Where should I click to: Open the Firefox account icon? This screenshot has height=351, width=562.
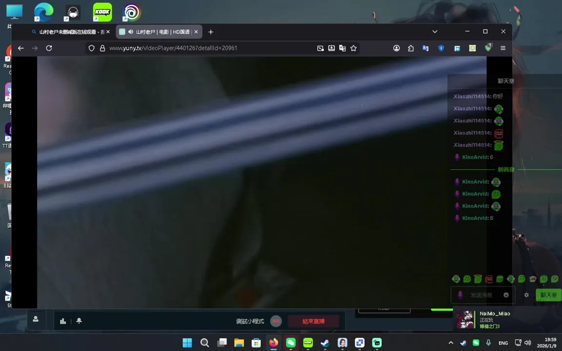397,48
